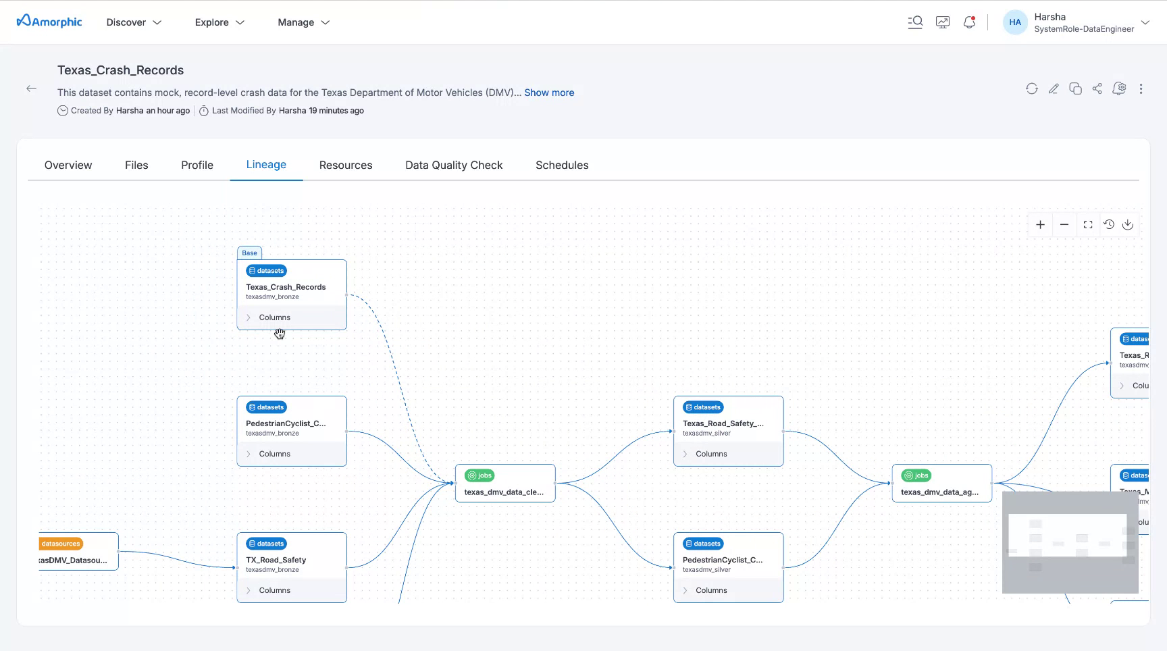This screenshot has height=651, width=1167.
Task: Fit the lineage graph to view
Action: (1088, 225)
